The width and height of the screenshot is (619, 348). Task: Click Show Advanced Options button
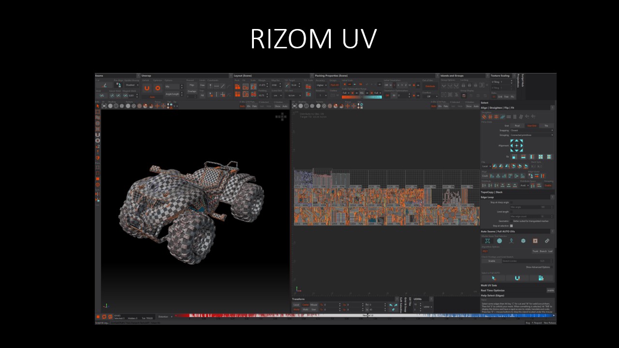coord(538,267)
